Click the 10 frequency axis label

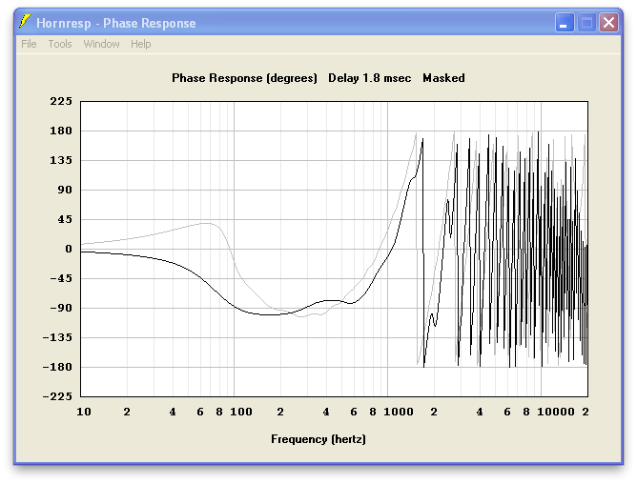pyautogui.click(x=84, y=412)
